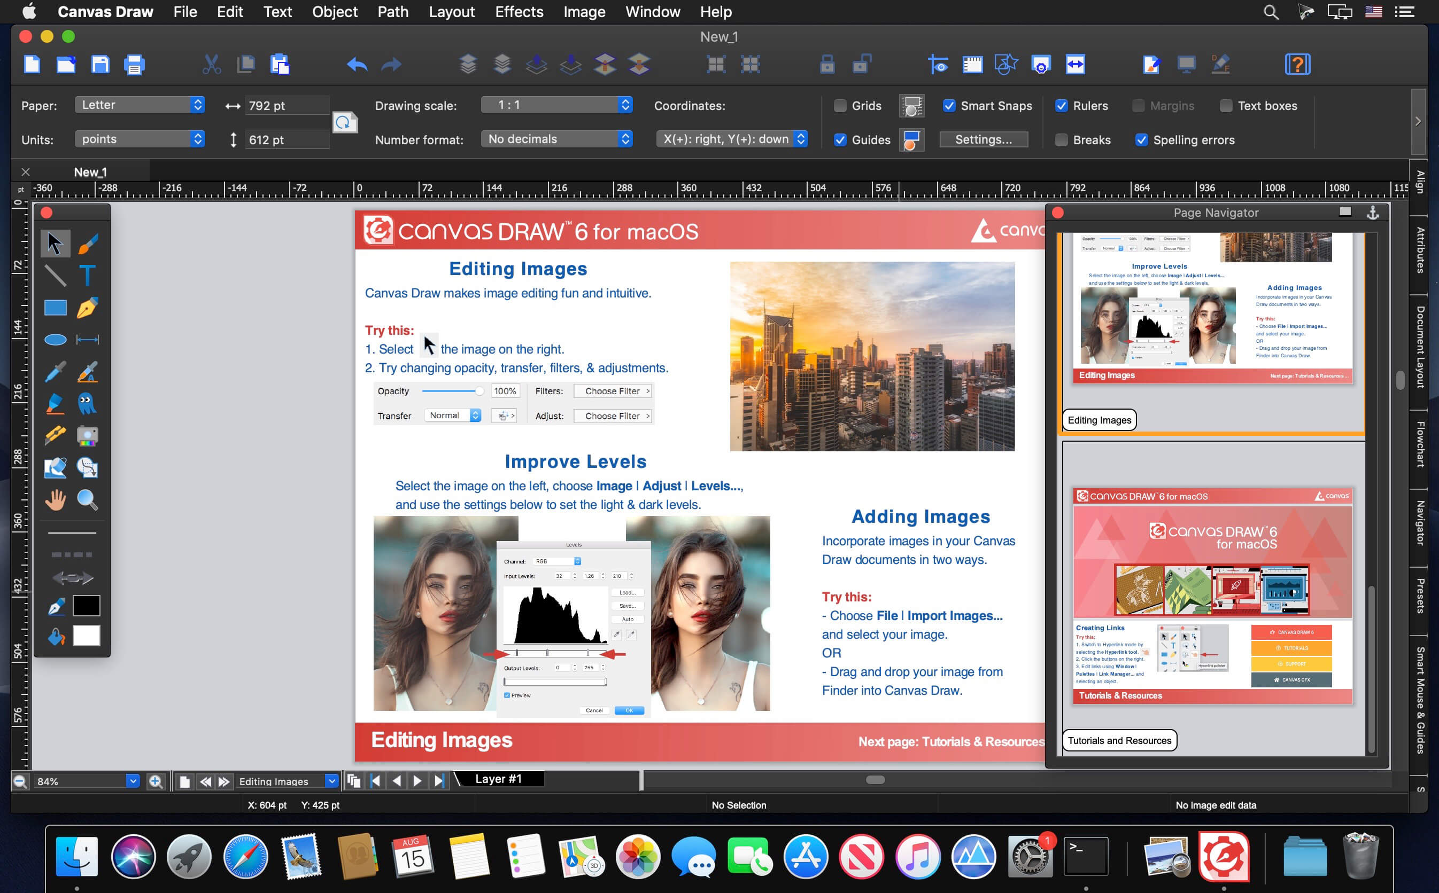The image size is (1439, 893).
Task: Select the Eyedropper tool in the toolbox
Action: 55,372
